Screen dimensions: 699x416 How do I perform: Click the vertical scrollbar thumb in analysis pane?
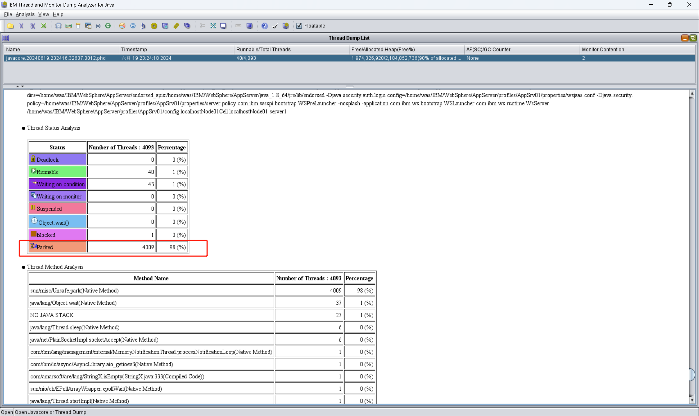tap(692, 375)
